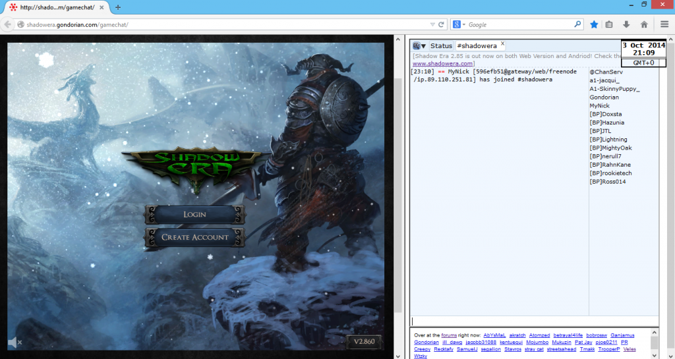Select MyNick in the user list
The width and height of the screenshot is (675, 359).
tap(600, 106)
